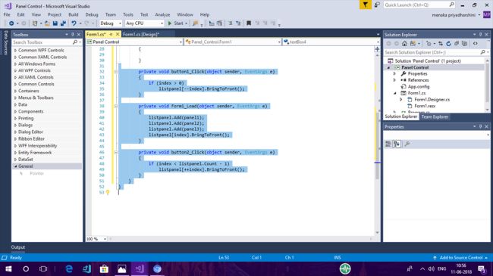Select Form1.resx in Solution Explorer
Viewport: 493px width, 276px height.
click(425, 106)
